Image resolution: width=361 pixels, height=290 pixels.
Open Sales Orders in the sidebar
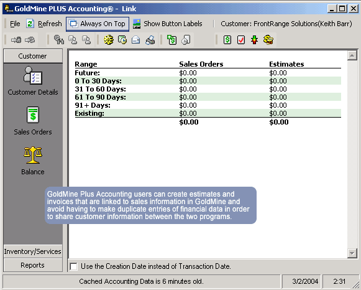tap(33, 121)
